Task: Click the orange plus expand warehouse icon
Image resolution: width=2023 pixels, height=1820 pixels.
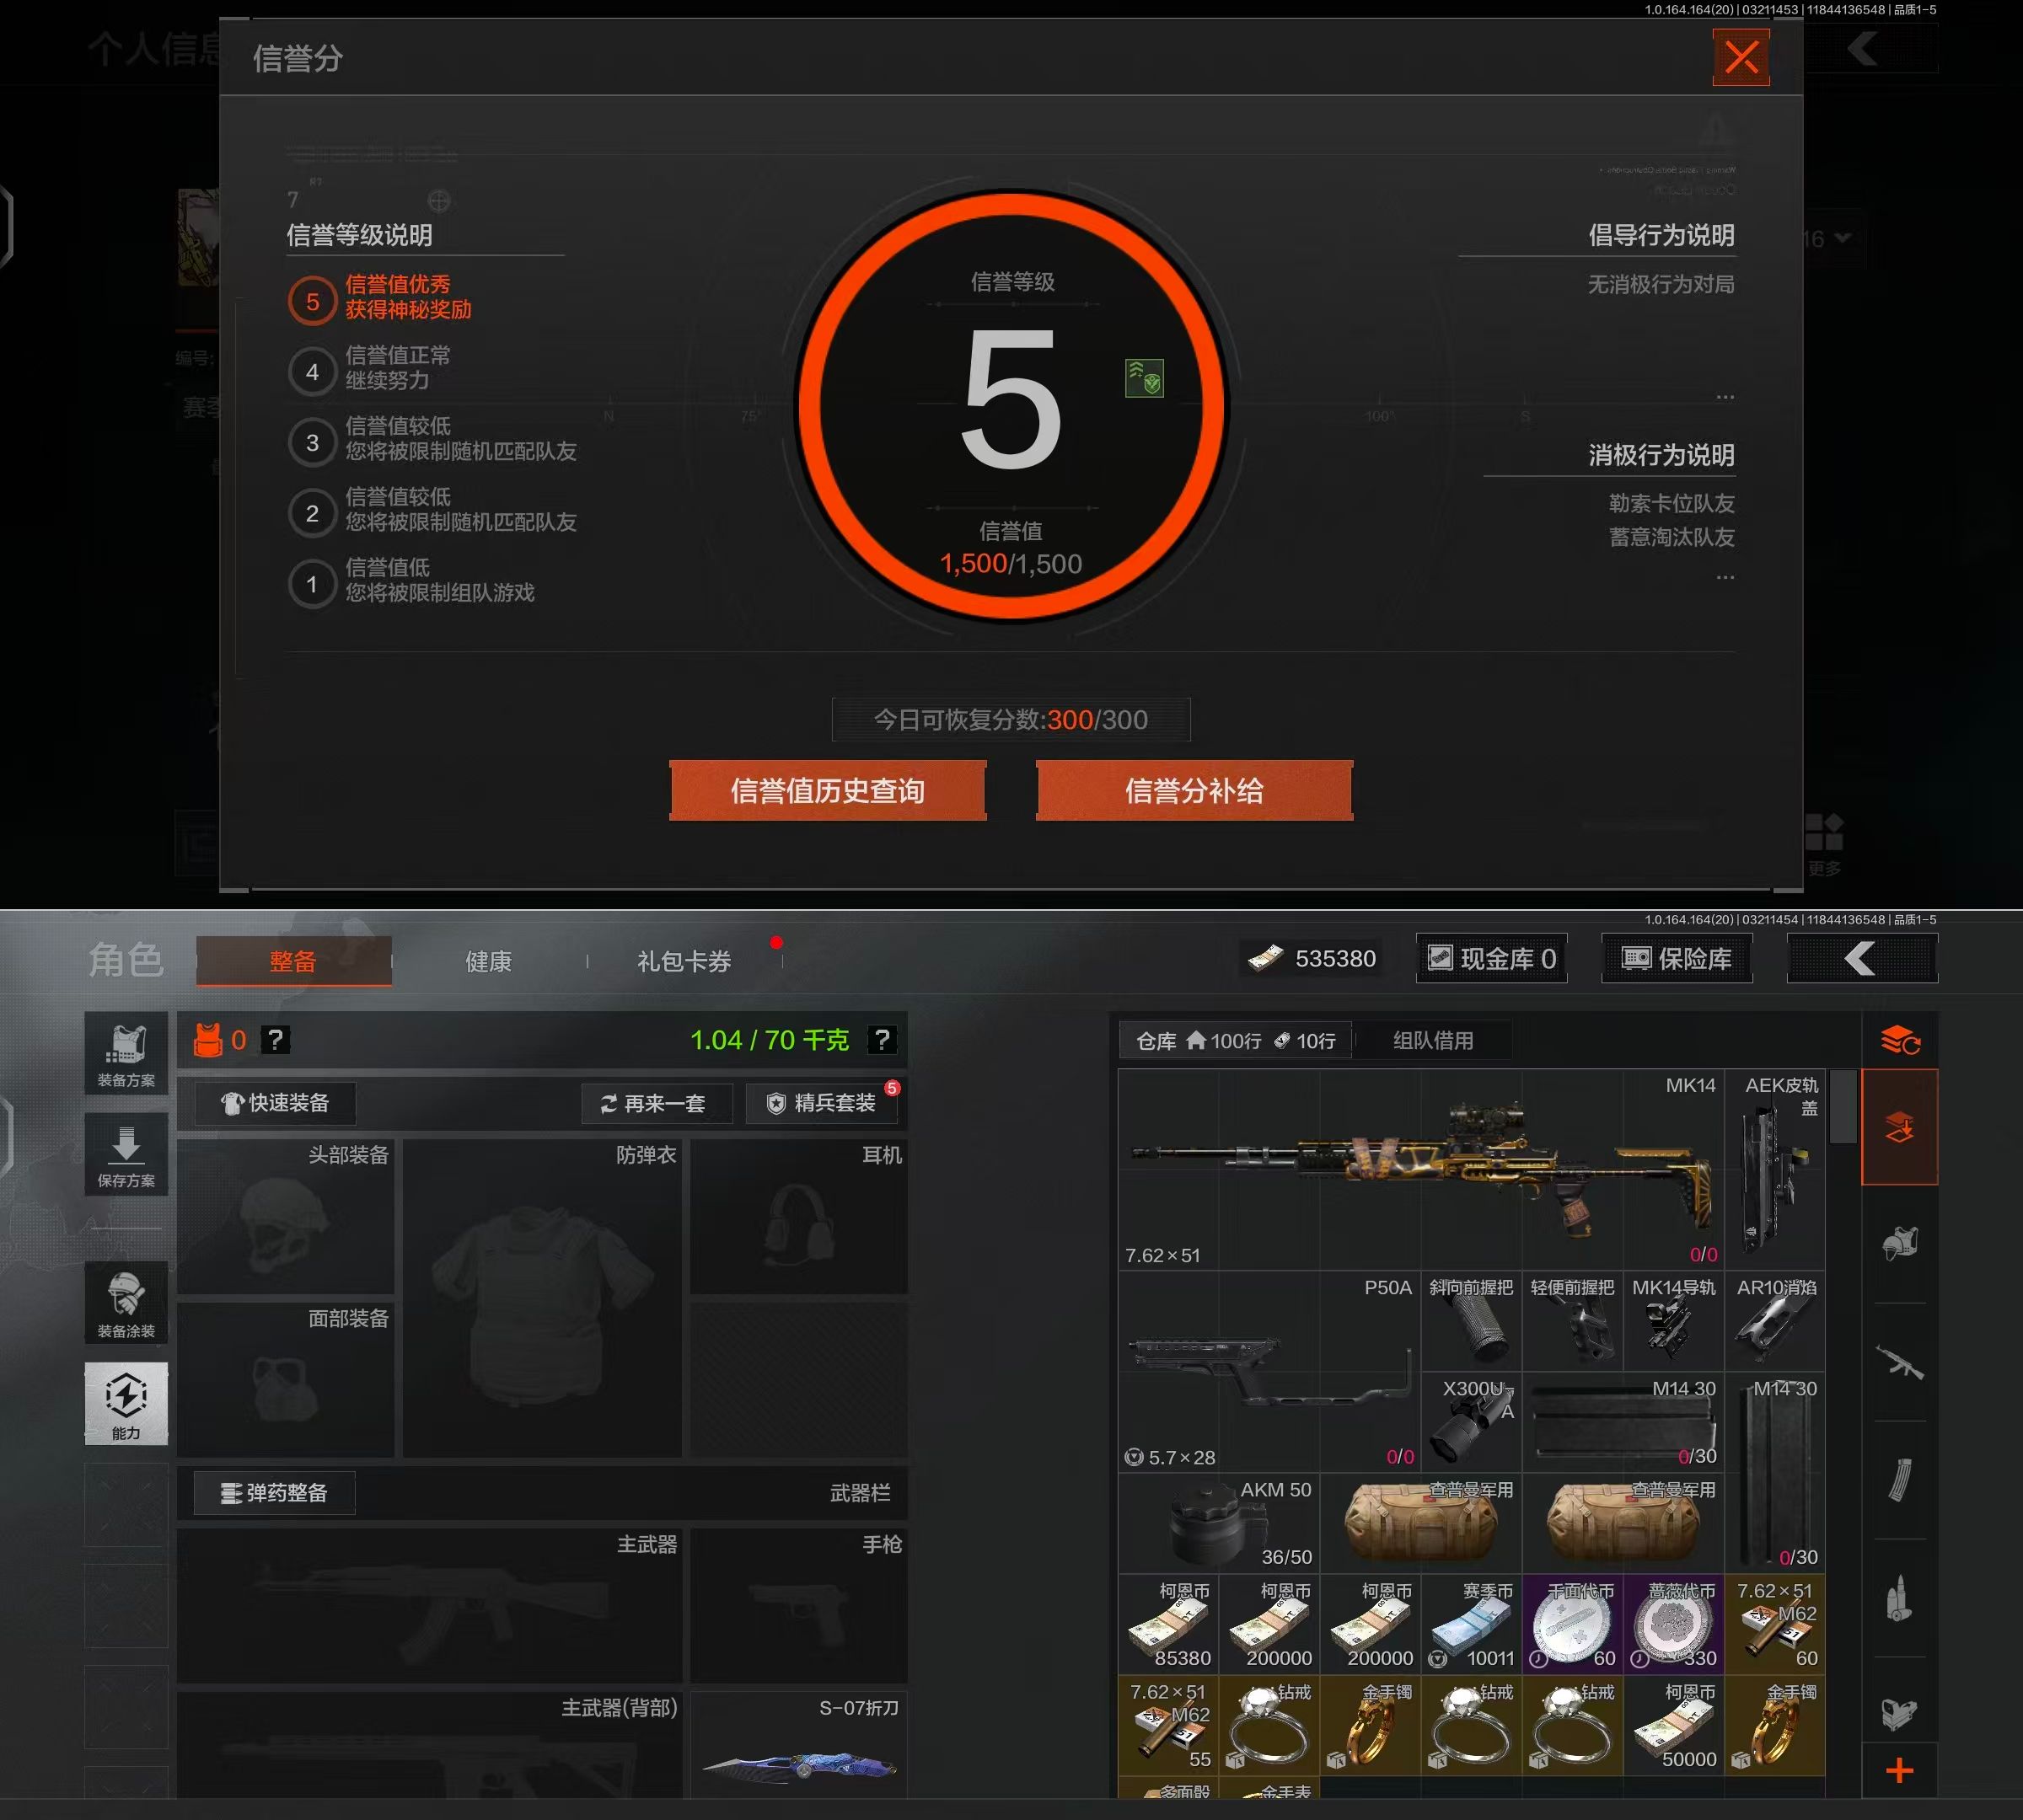Action: tap(1899, 1771)
